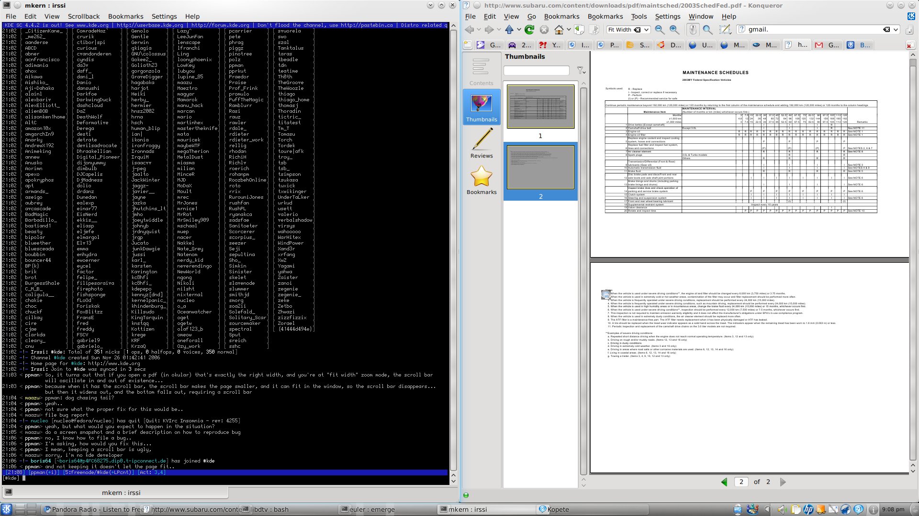Open the irssi Settings menu
Image resolution: width=919 pixels, height=516 pixels.
tap(164, 16)
